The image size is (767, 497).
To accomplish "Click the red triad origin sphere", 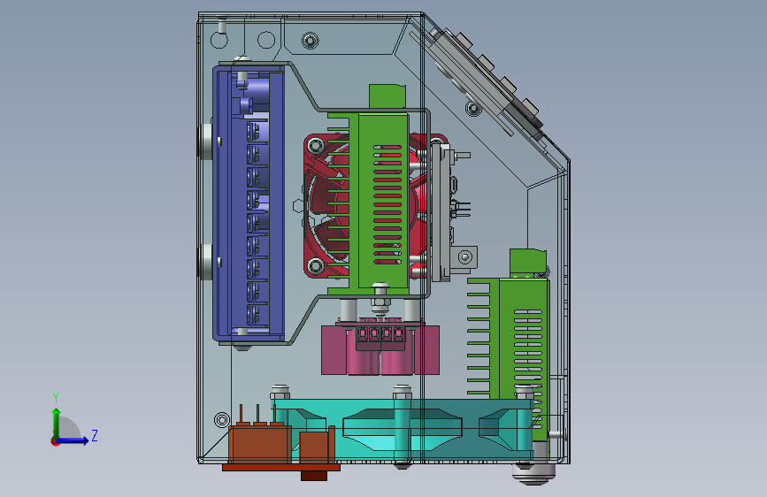I will click(x=55, y=441).
